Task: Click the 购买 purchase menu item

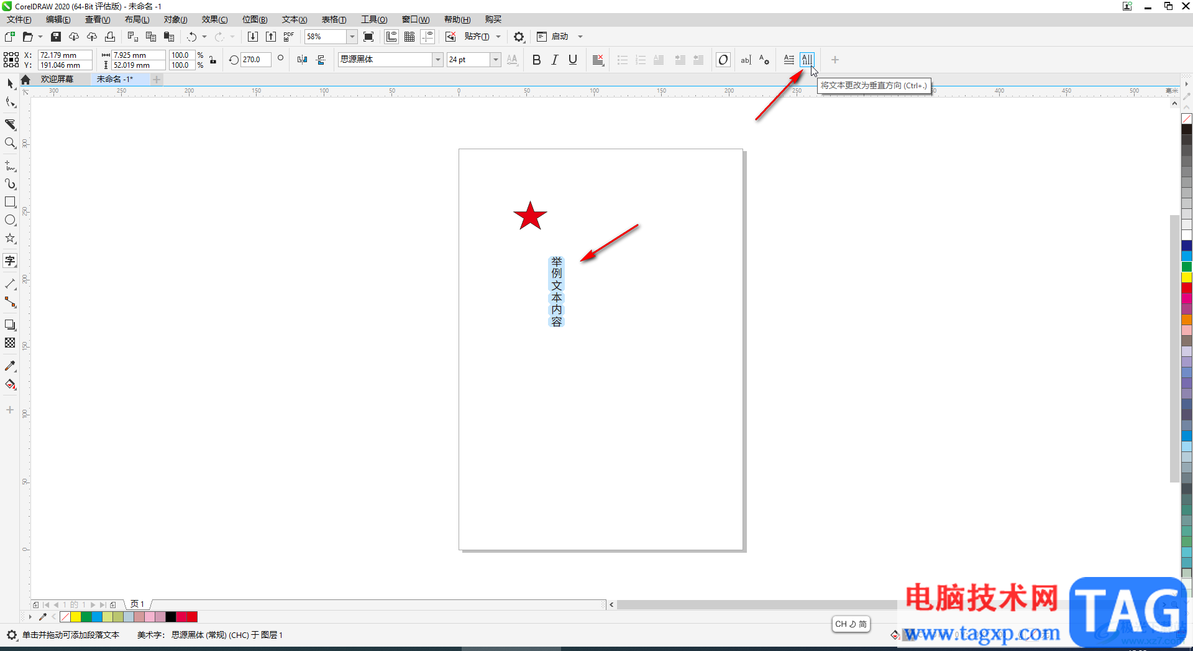Action: 493,20
